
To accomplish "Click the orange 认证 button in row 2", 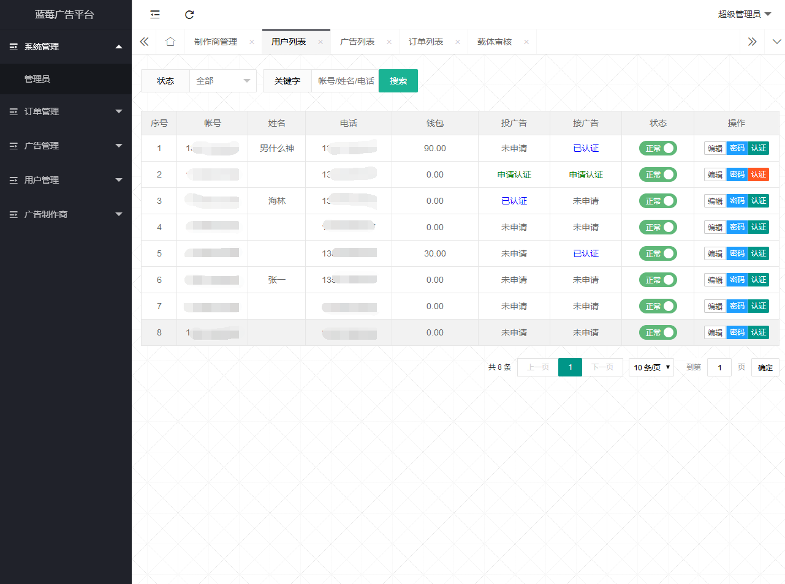I will click(x=759, y=174).
